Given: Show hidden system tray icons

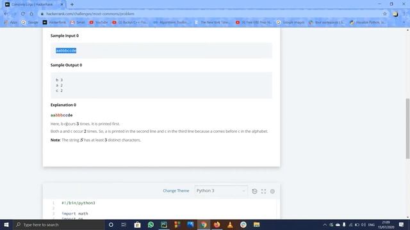Looking at the screenshot, I should click(325, 224).
